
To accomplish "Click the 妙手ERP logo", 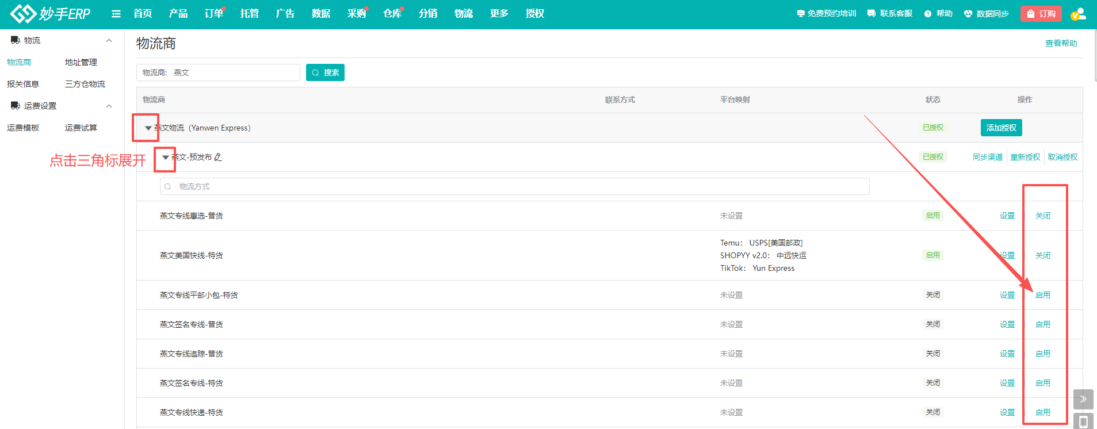I will click(51, 13).
